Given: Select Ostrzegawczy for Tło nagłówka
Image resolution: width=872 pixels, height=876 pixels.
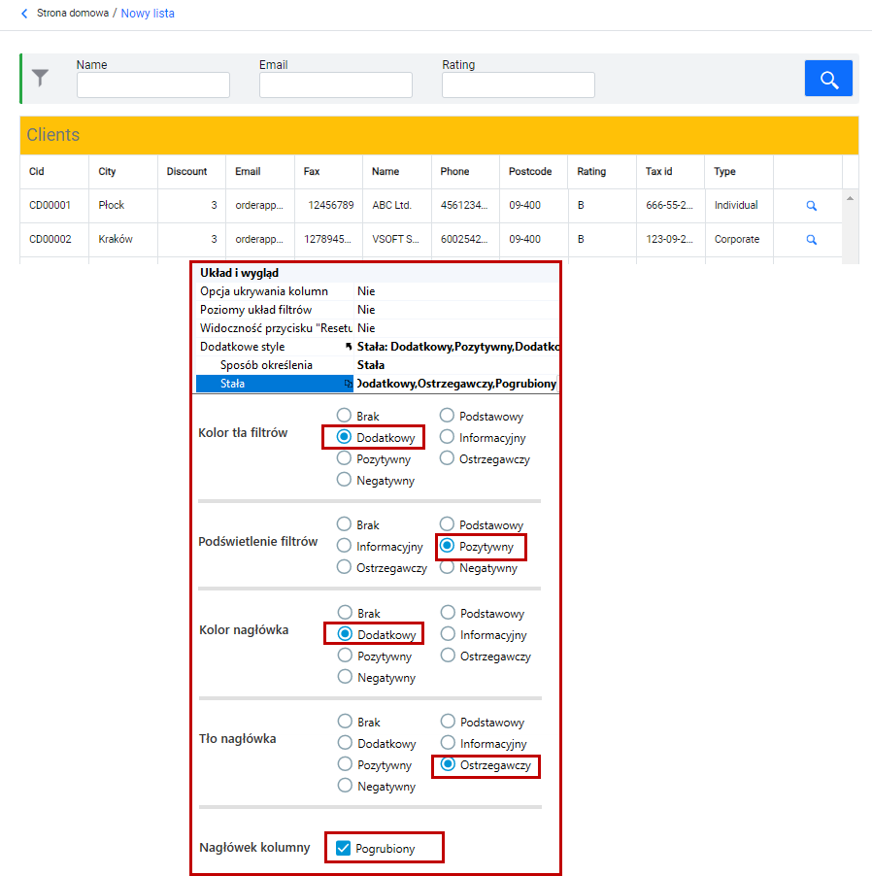Looking at the screenshot, I should (448, 764).
